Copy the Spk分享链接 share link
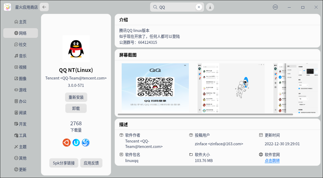This screenshot has width=323, height=178. pyautogui.click(x=64, y=163)
